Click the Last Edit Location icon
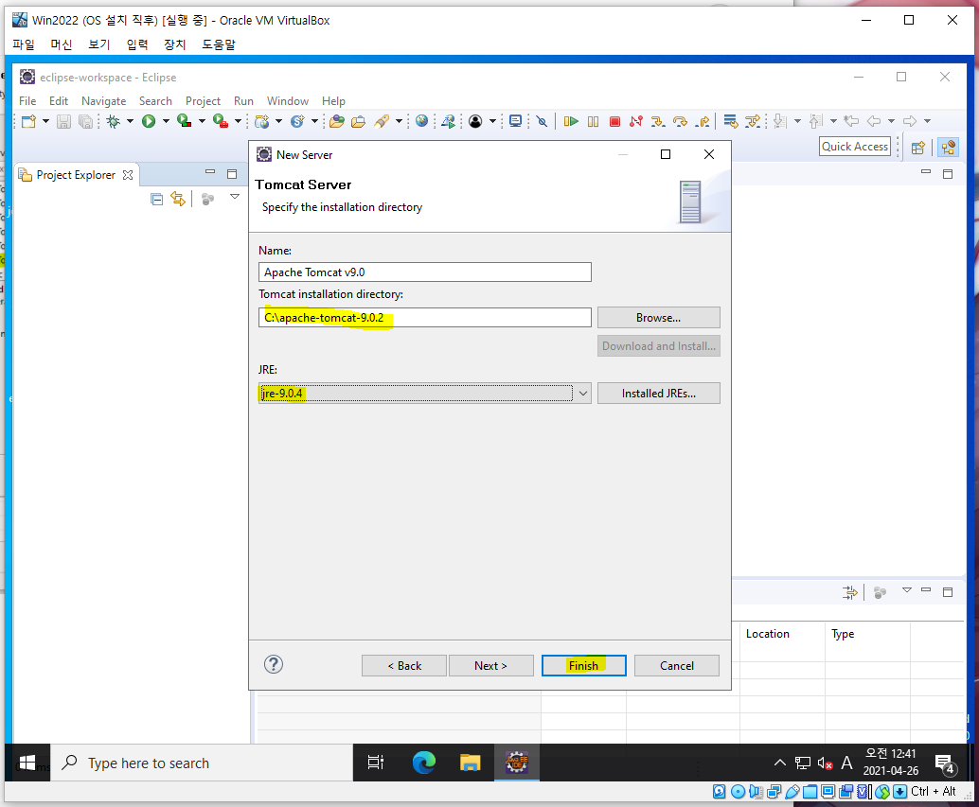979x807 pixels. (851, 121)
